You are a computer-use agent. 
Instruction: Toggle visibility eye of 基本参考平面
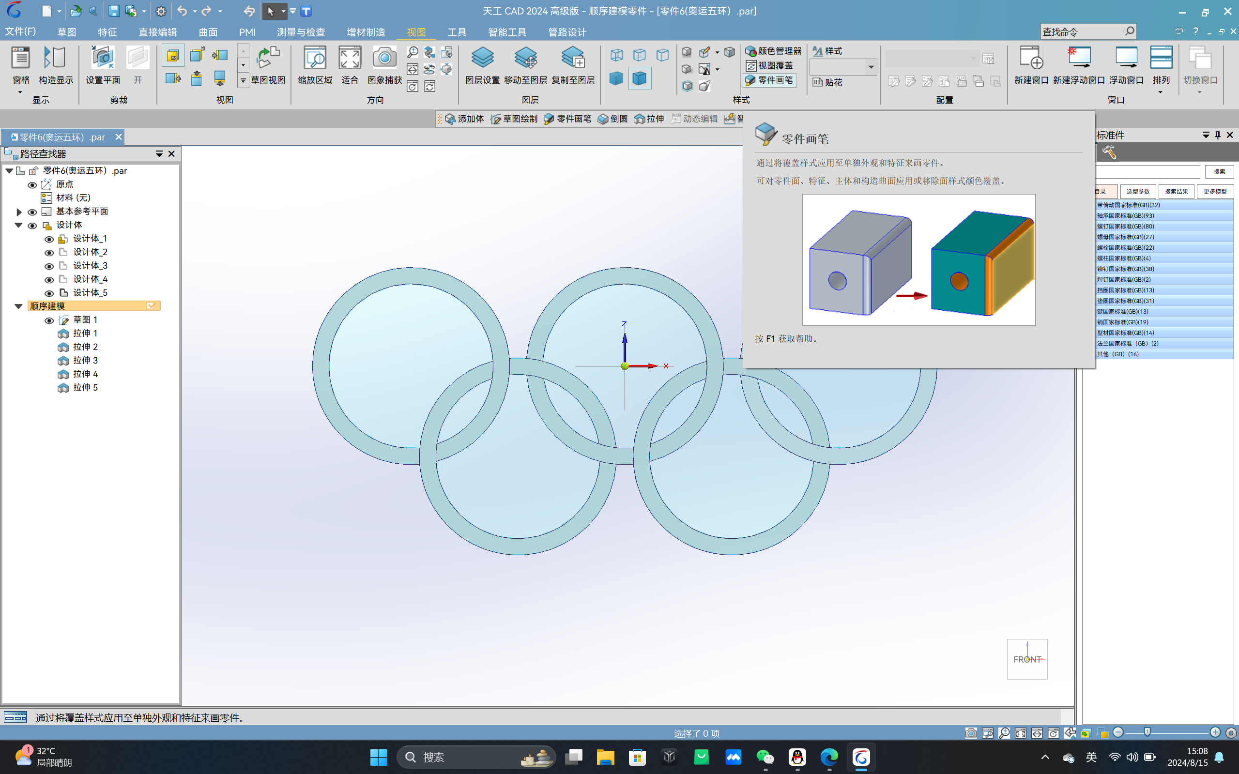coord(32,212)
